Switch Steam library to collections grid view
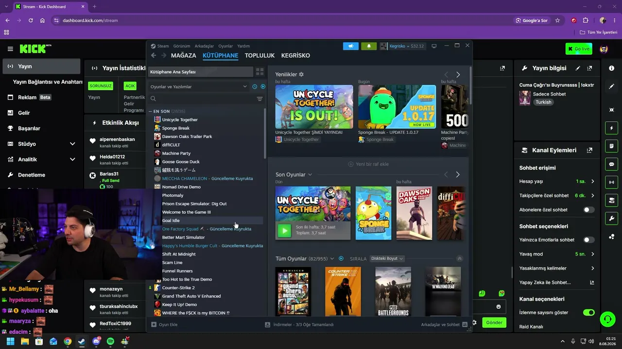622x349 pixels. [260, 72]
